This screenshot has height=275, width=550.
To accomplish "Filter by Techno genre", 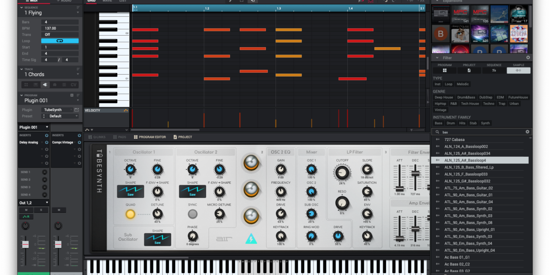I will (489, 103).
